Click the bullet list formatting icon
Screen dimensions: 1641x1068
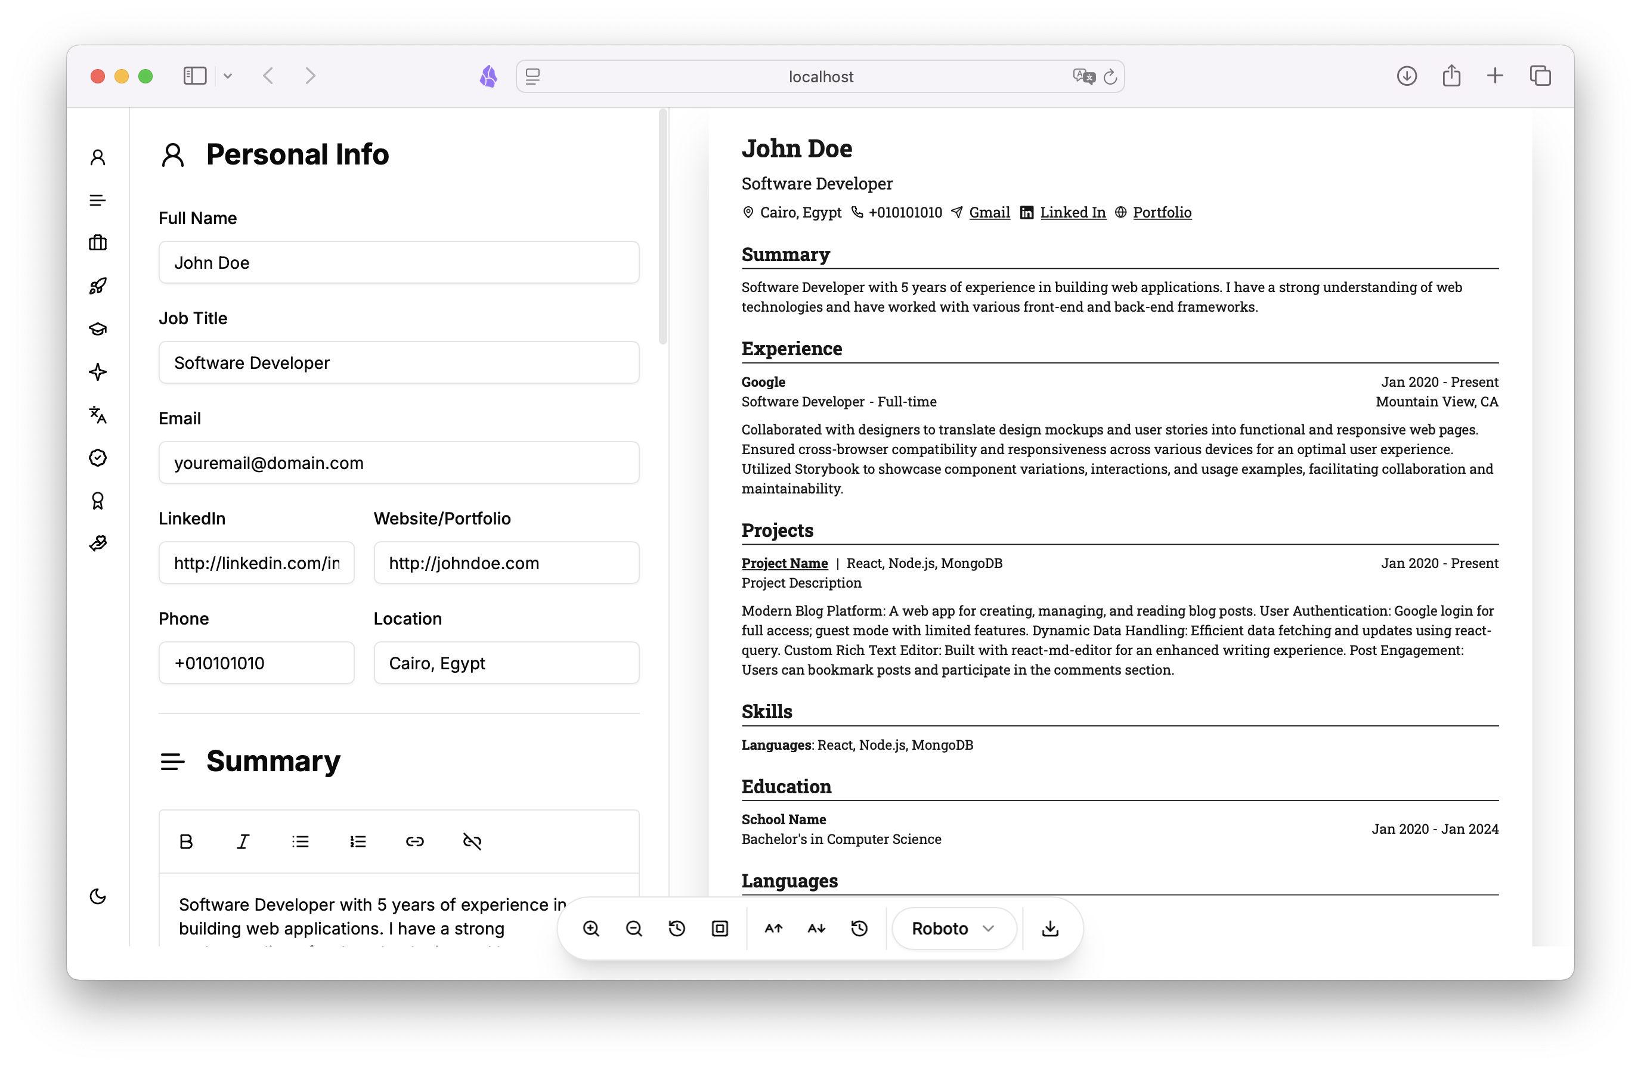tap(300, 841)
